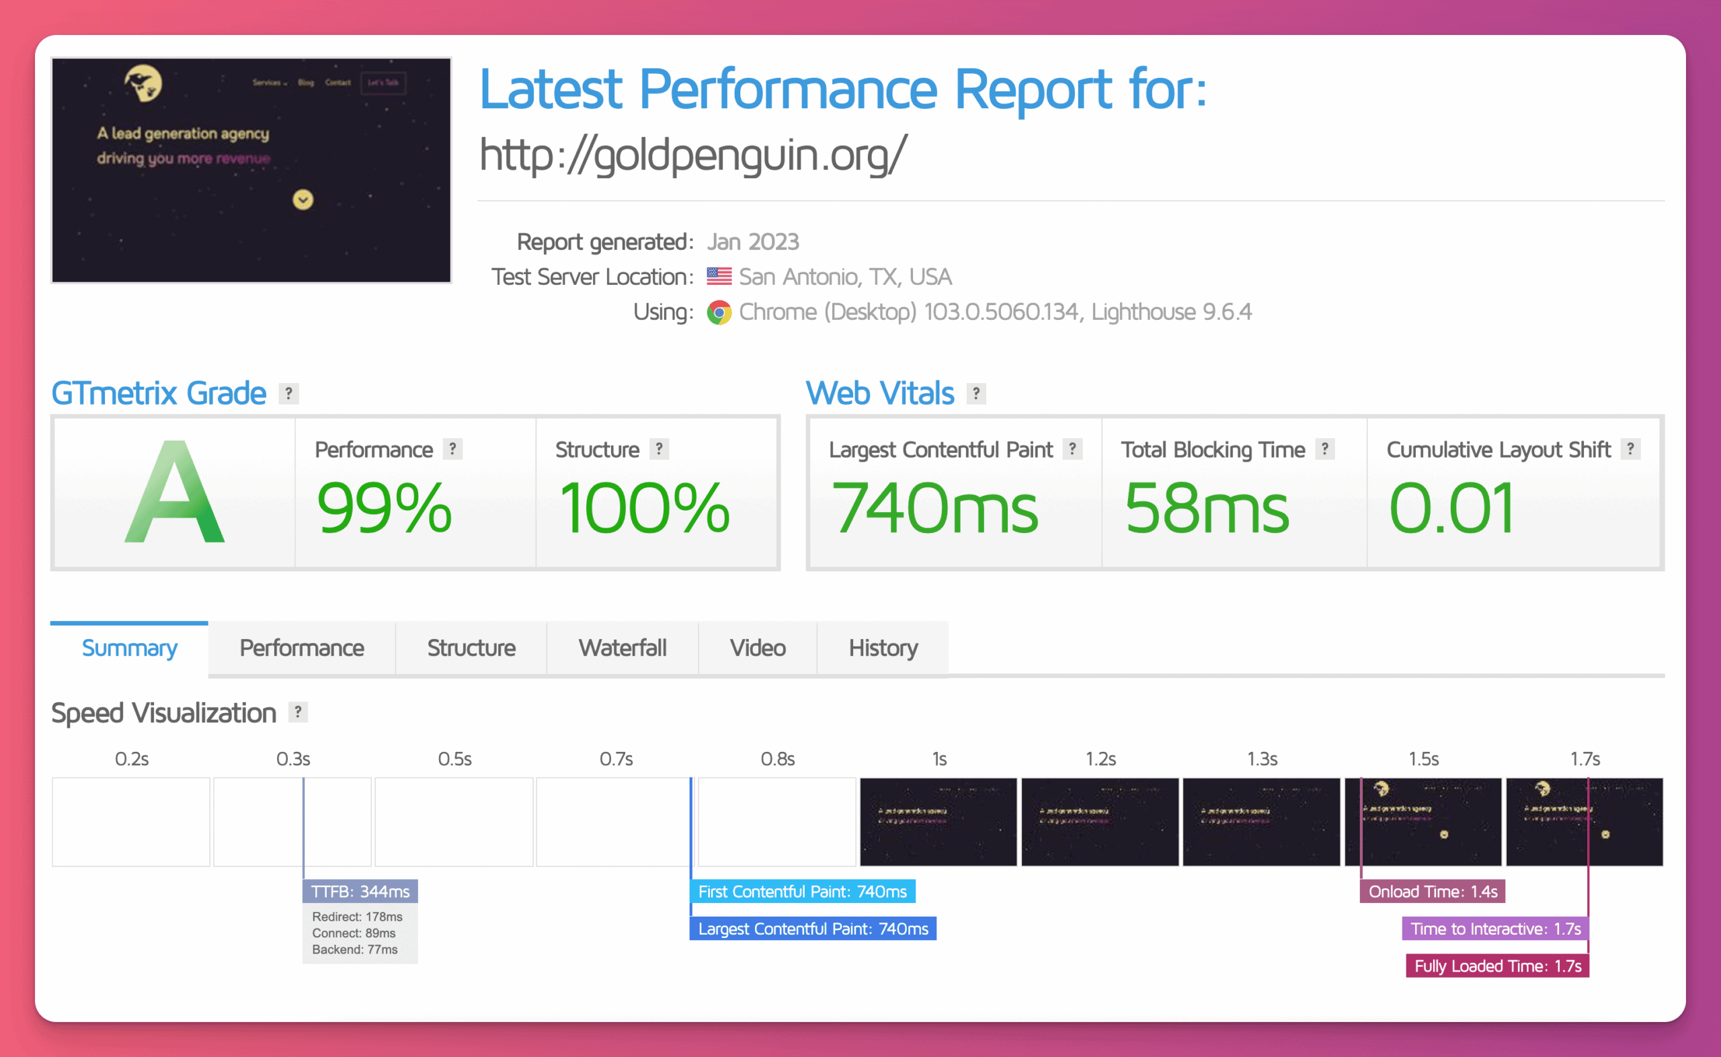Click the goldpenguin.org site screenshot thumbnail
Screen dimensions: 1721x1057
click(251, 171)
